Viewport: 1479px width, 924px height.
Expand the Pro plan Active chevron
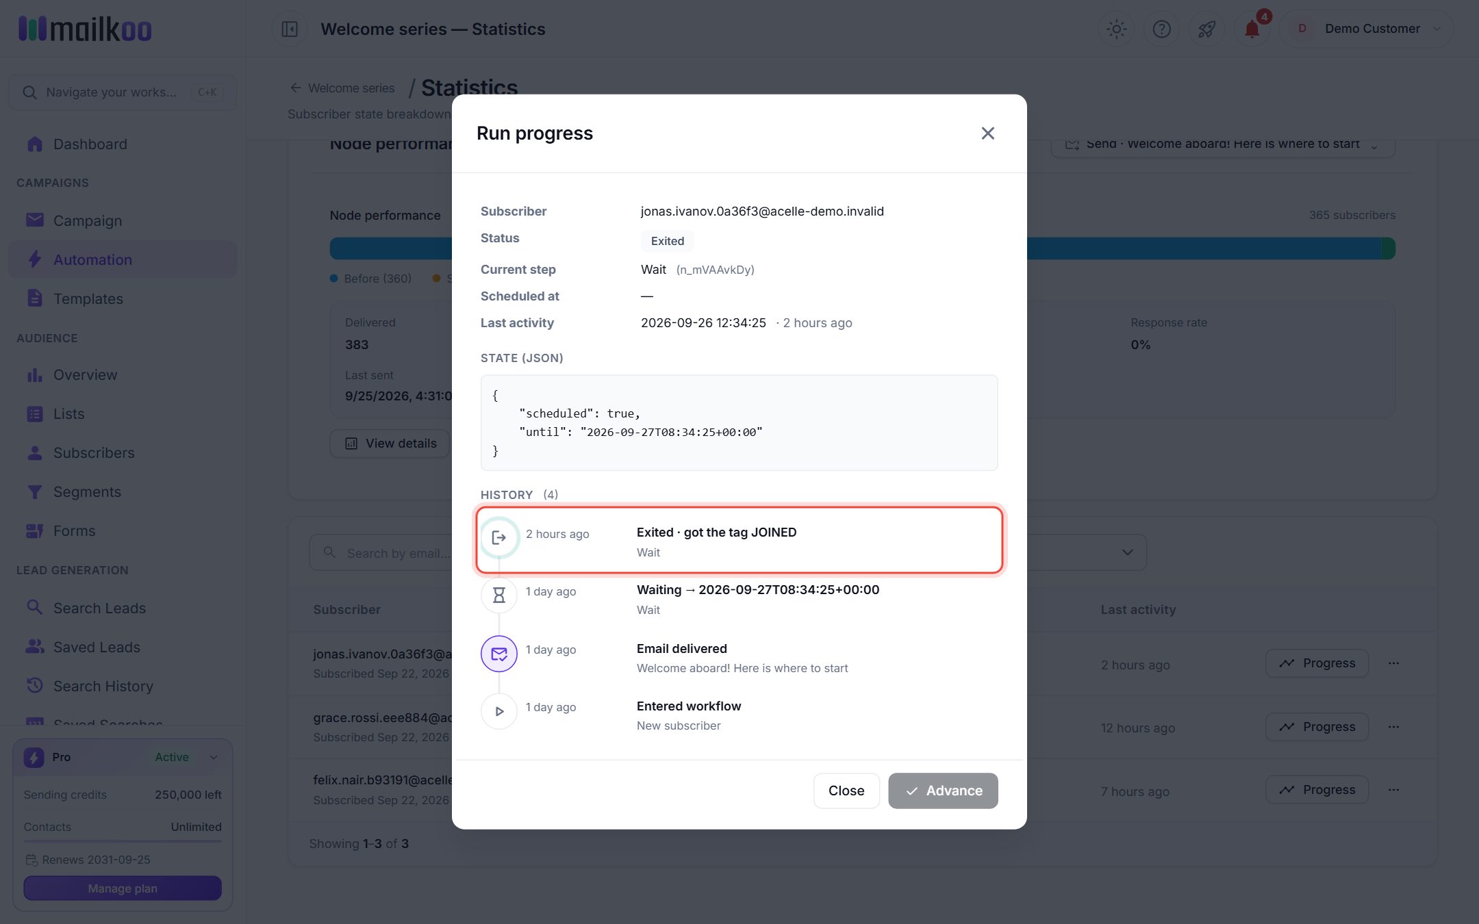click(214, 757)
